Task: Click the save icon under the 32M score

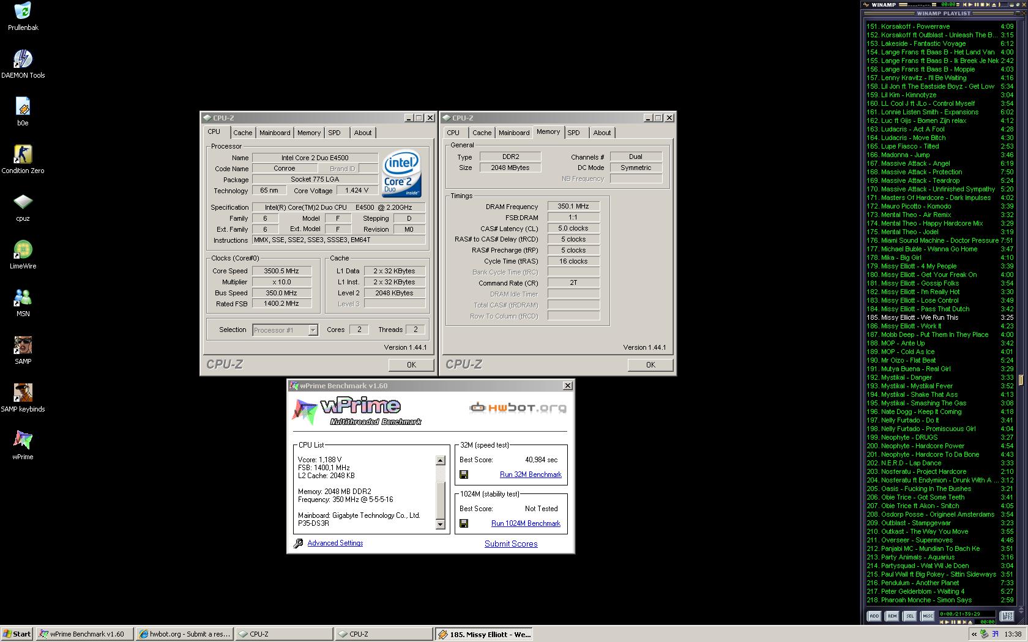Action: click(464, 474)
